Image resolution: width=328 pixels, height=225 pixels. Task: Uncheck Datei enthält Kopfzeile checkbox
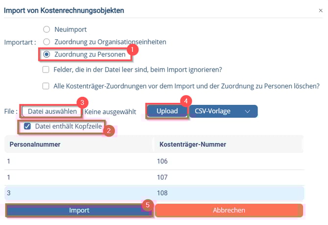tap(28, 126)
